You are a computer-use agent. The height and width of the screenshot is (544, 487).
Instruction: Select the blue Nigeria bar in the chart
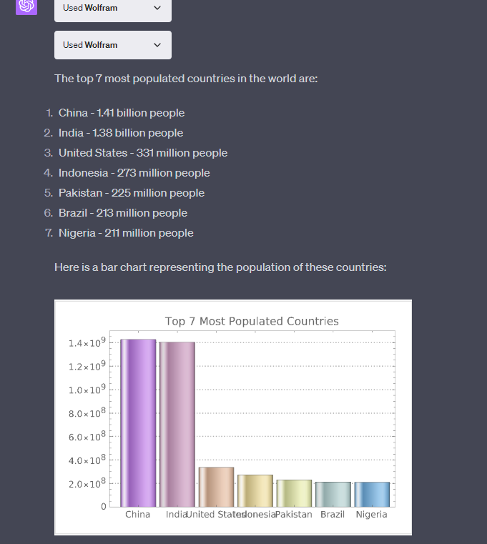tap(372, 494)
